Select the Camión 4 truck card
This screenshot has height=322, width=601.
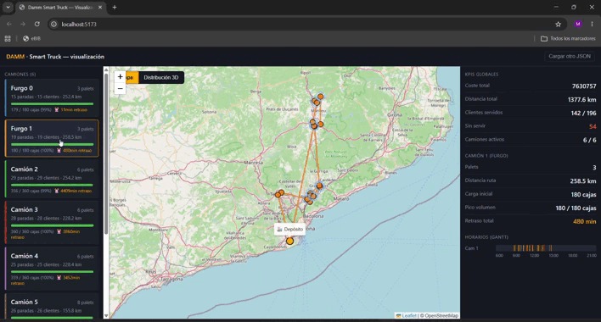point(52,269)
